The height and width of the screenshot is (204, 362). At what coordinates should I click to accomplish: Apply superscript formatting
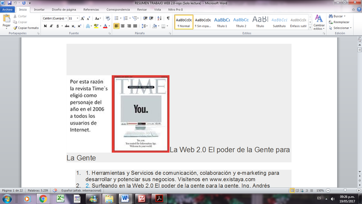79,26
